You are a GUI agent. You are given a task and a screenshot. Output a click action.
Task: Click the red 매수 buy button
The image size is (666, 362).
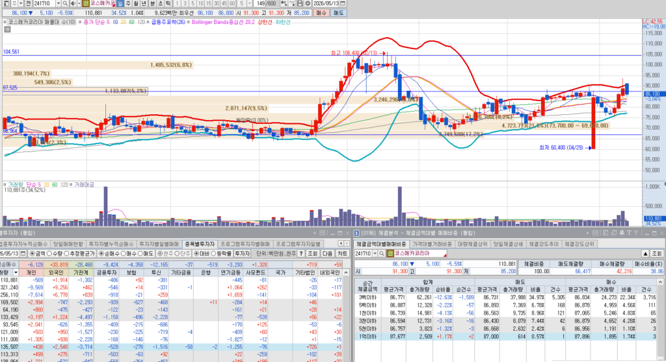click(321, 13)
